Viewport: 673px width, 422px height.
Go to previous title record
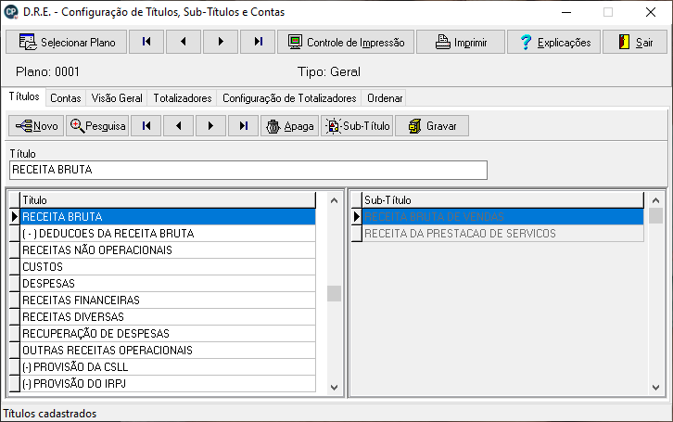coord(179,126)
